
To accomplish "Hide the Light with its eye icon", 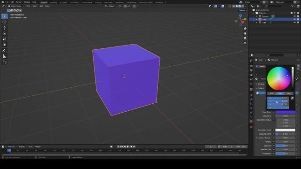I will tap(294, 23).
